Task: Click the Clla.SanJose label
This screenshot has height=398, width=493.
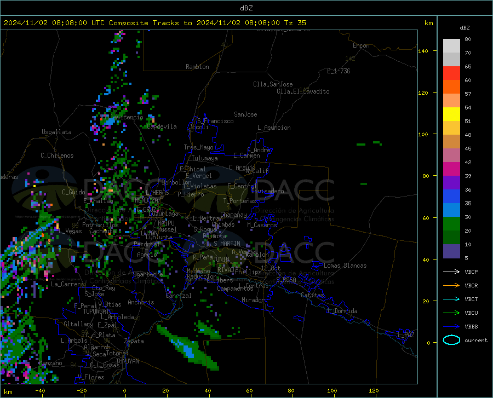Action: coord(273,84)
